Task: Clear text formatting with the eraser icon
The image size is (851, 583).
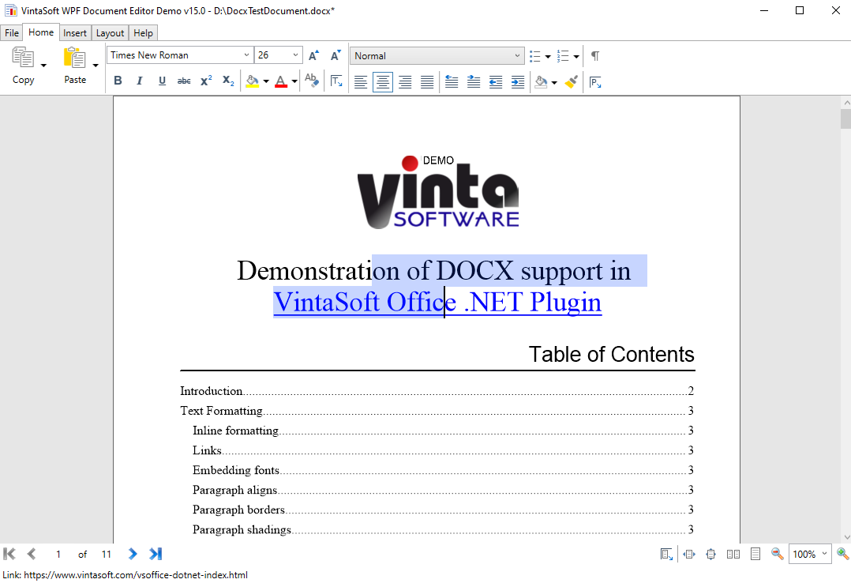Action: (x=312, y=81)
